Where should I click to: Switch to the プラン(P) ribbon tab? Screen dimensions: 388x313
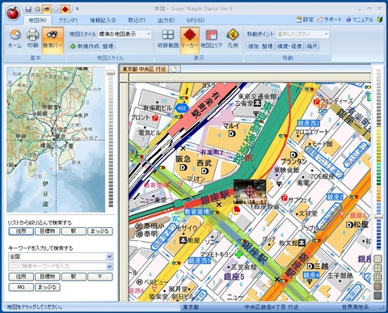[68, 20]
